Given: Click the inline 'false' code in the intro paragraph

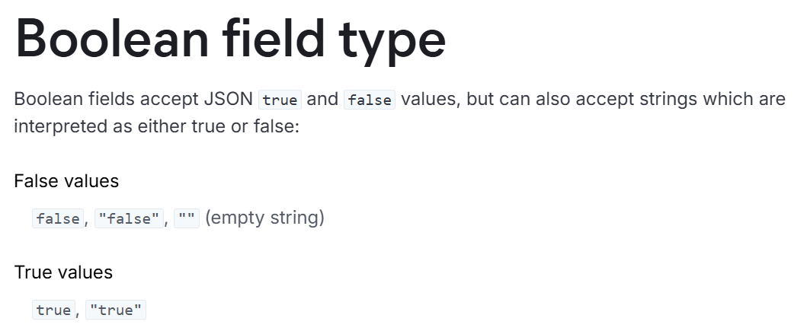Looking at the screenshot, I should point(370,100).
